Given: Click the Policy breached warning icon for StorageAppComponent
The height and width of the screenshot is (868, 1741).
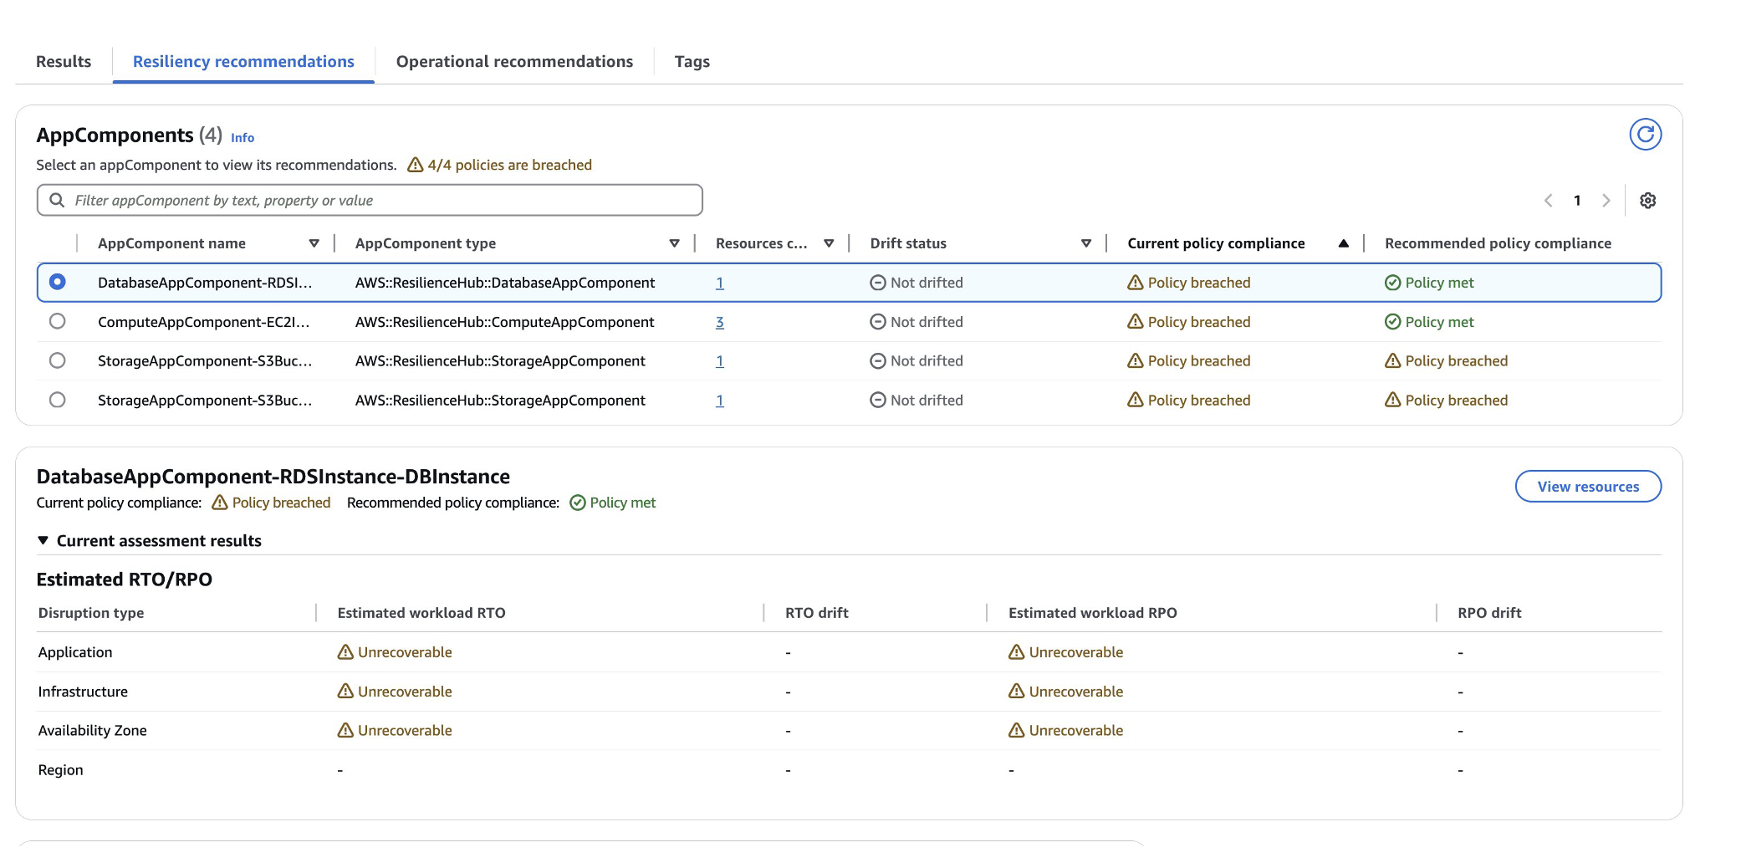Looking at the screenshot, I should 1134,360.
